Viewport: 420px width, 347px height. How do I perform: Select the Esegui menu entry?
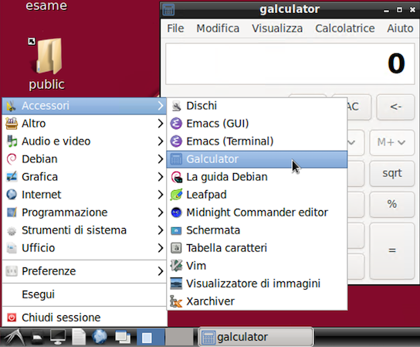84,294
